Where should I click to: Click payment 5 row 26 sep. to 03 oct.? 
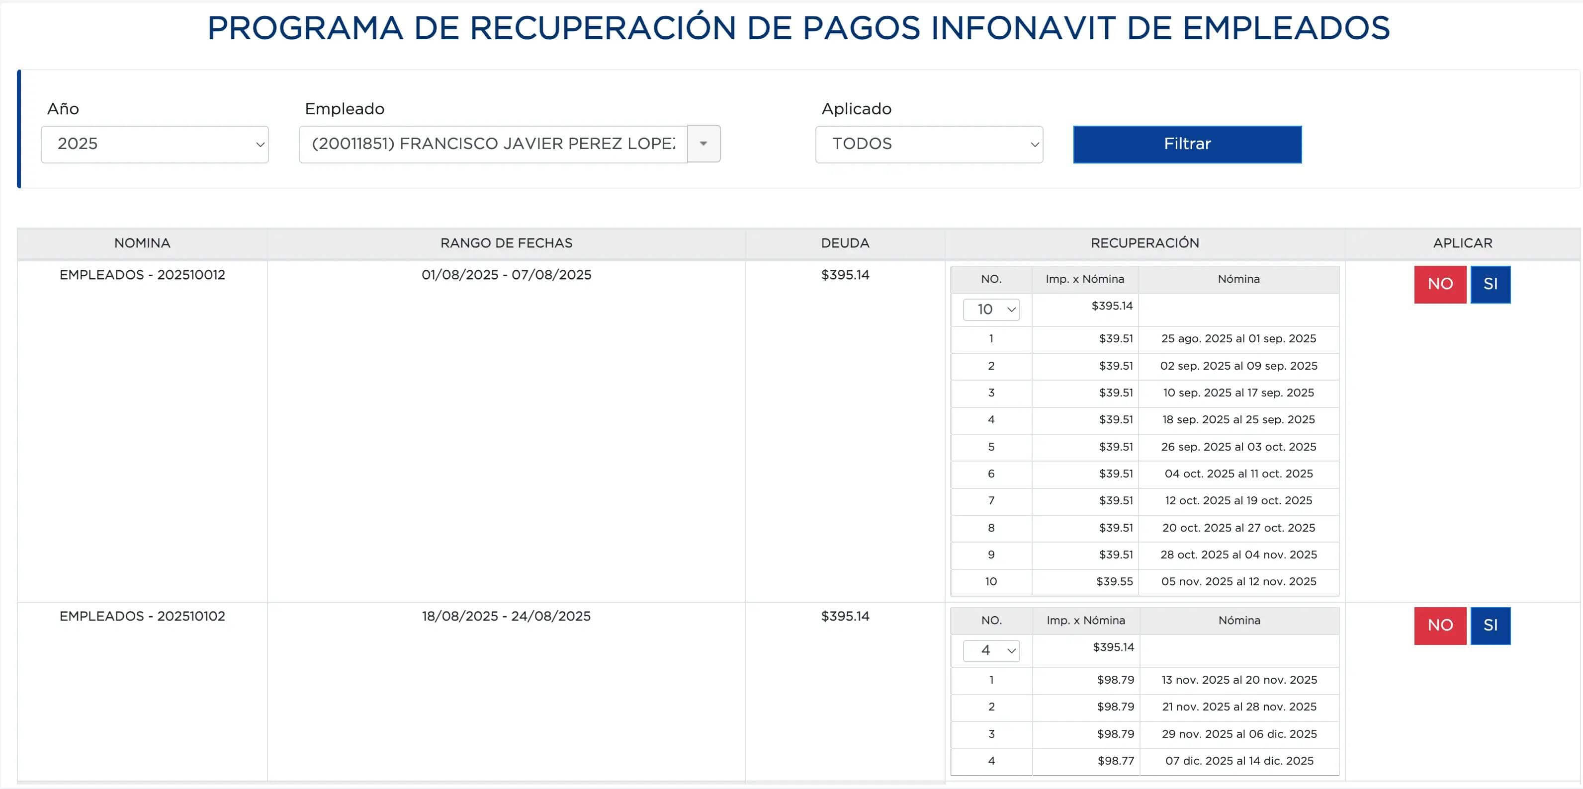(1237, 447)
